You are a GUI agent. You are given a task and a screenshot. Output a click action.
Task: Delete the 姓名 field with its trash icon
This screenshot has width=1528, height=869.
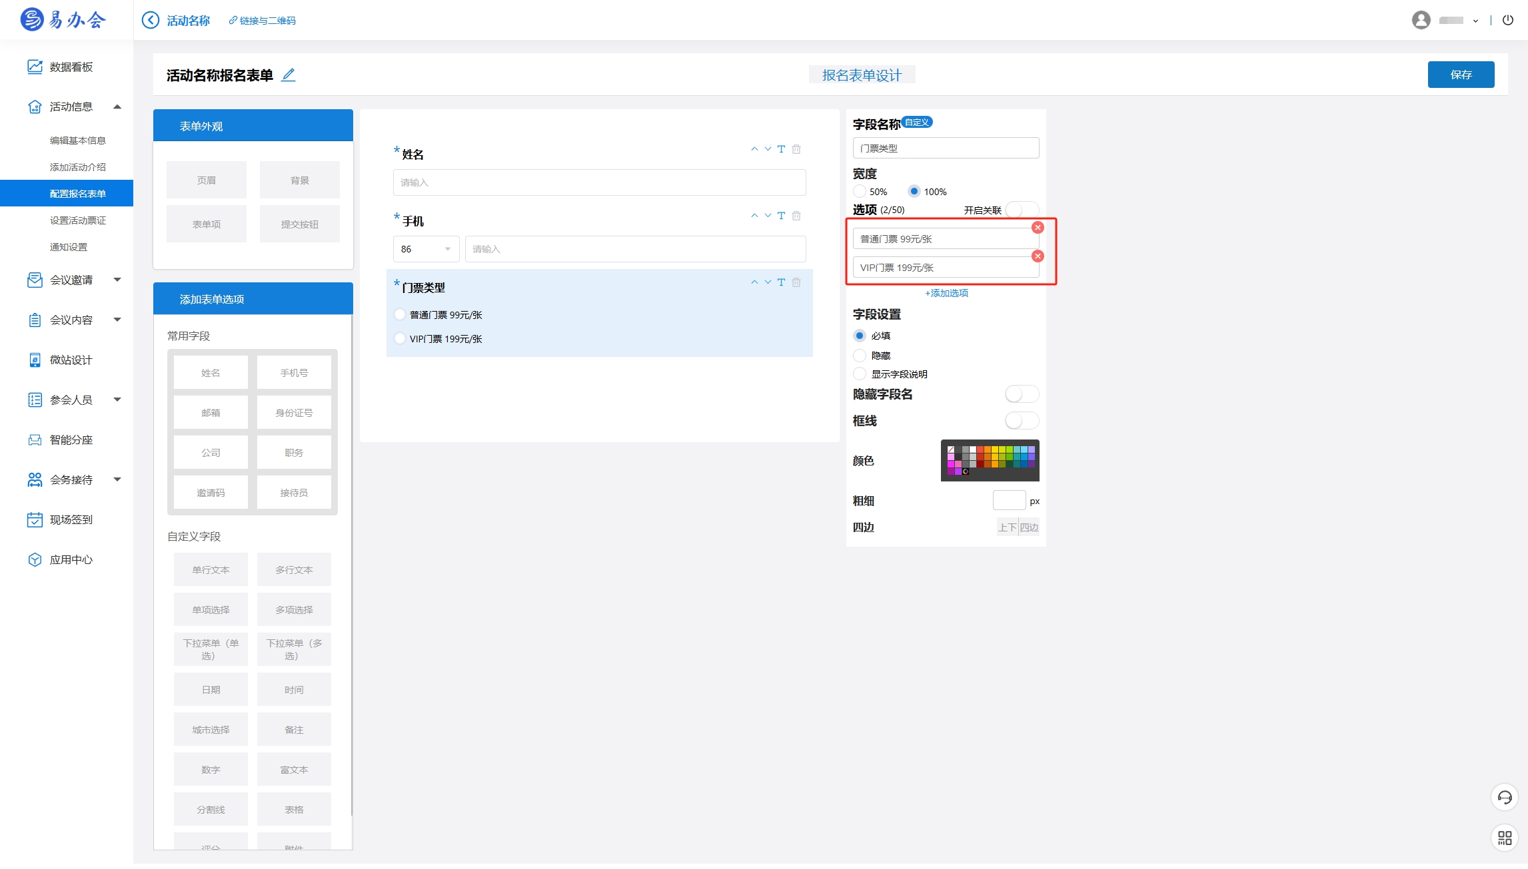tap(796, 149)
